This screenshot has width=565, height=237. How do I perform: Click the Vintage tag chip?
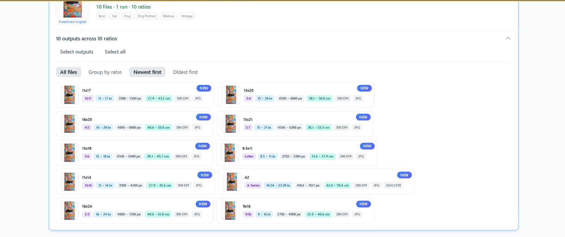point(187,16)
